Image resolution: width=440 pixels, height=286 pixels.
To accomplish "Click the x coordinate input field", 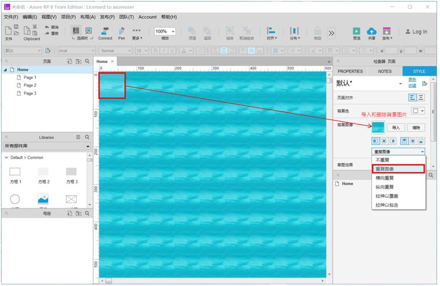I will (x=391, y=51).
